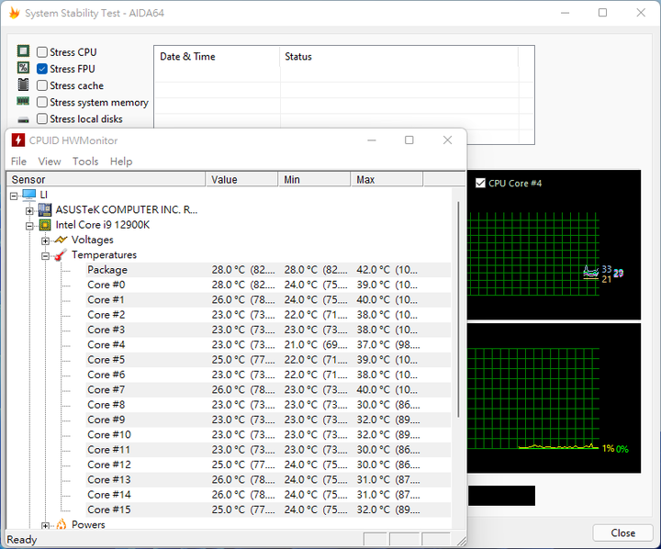Click the Stress CPU chip icon

(23, 51)
